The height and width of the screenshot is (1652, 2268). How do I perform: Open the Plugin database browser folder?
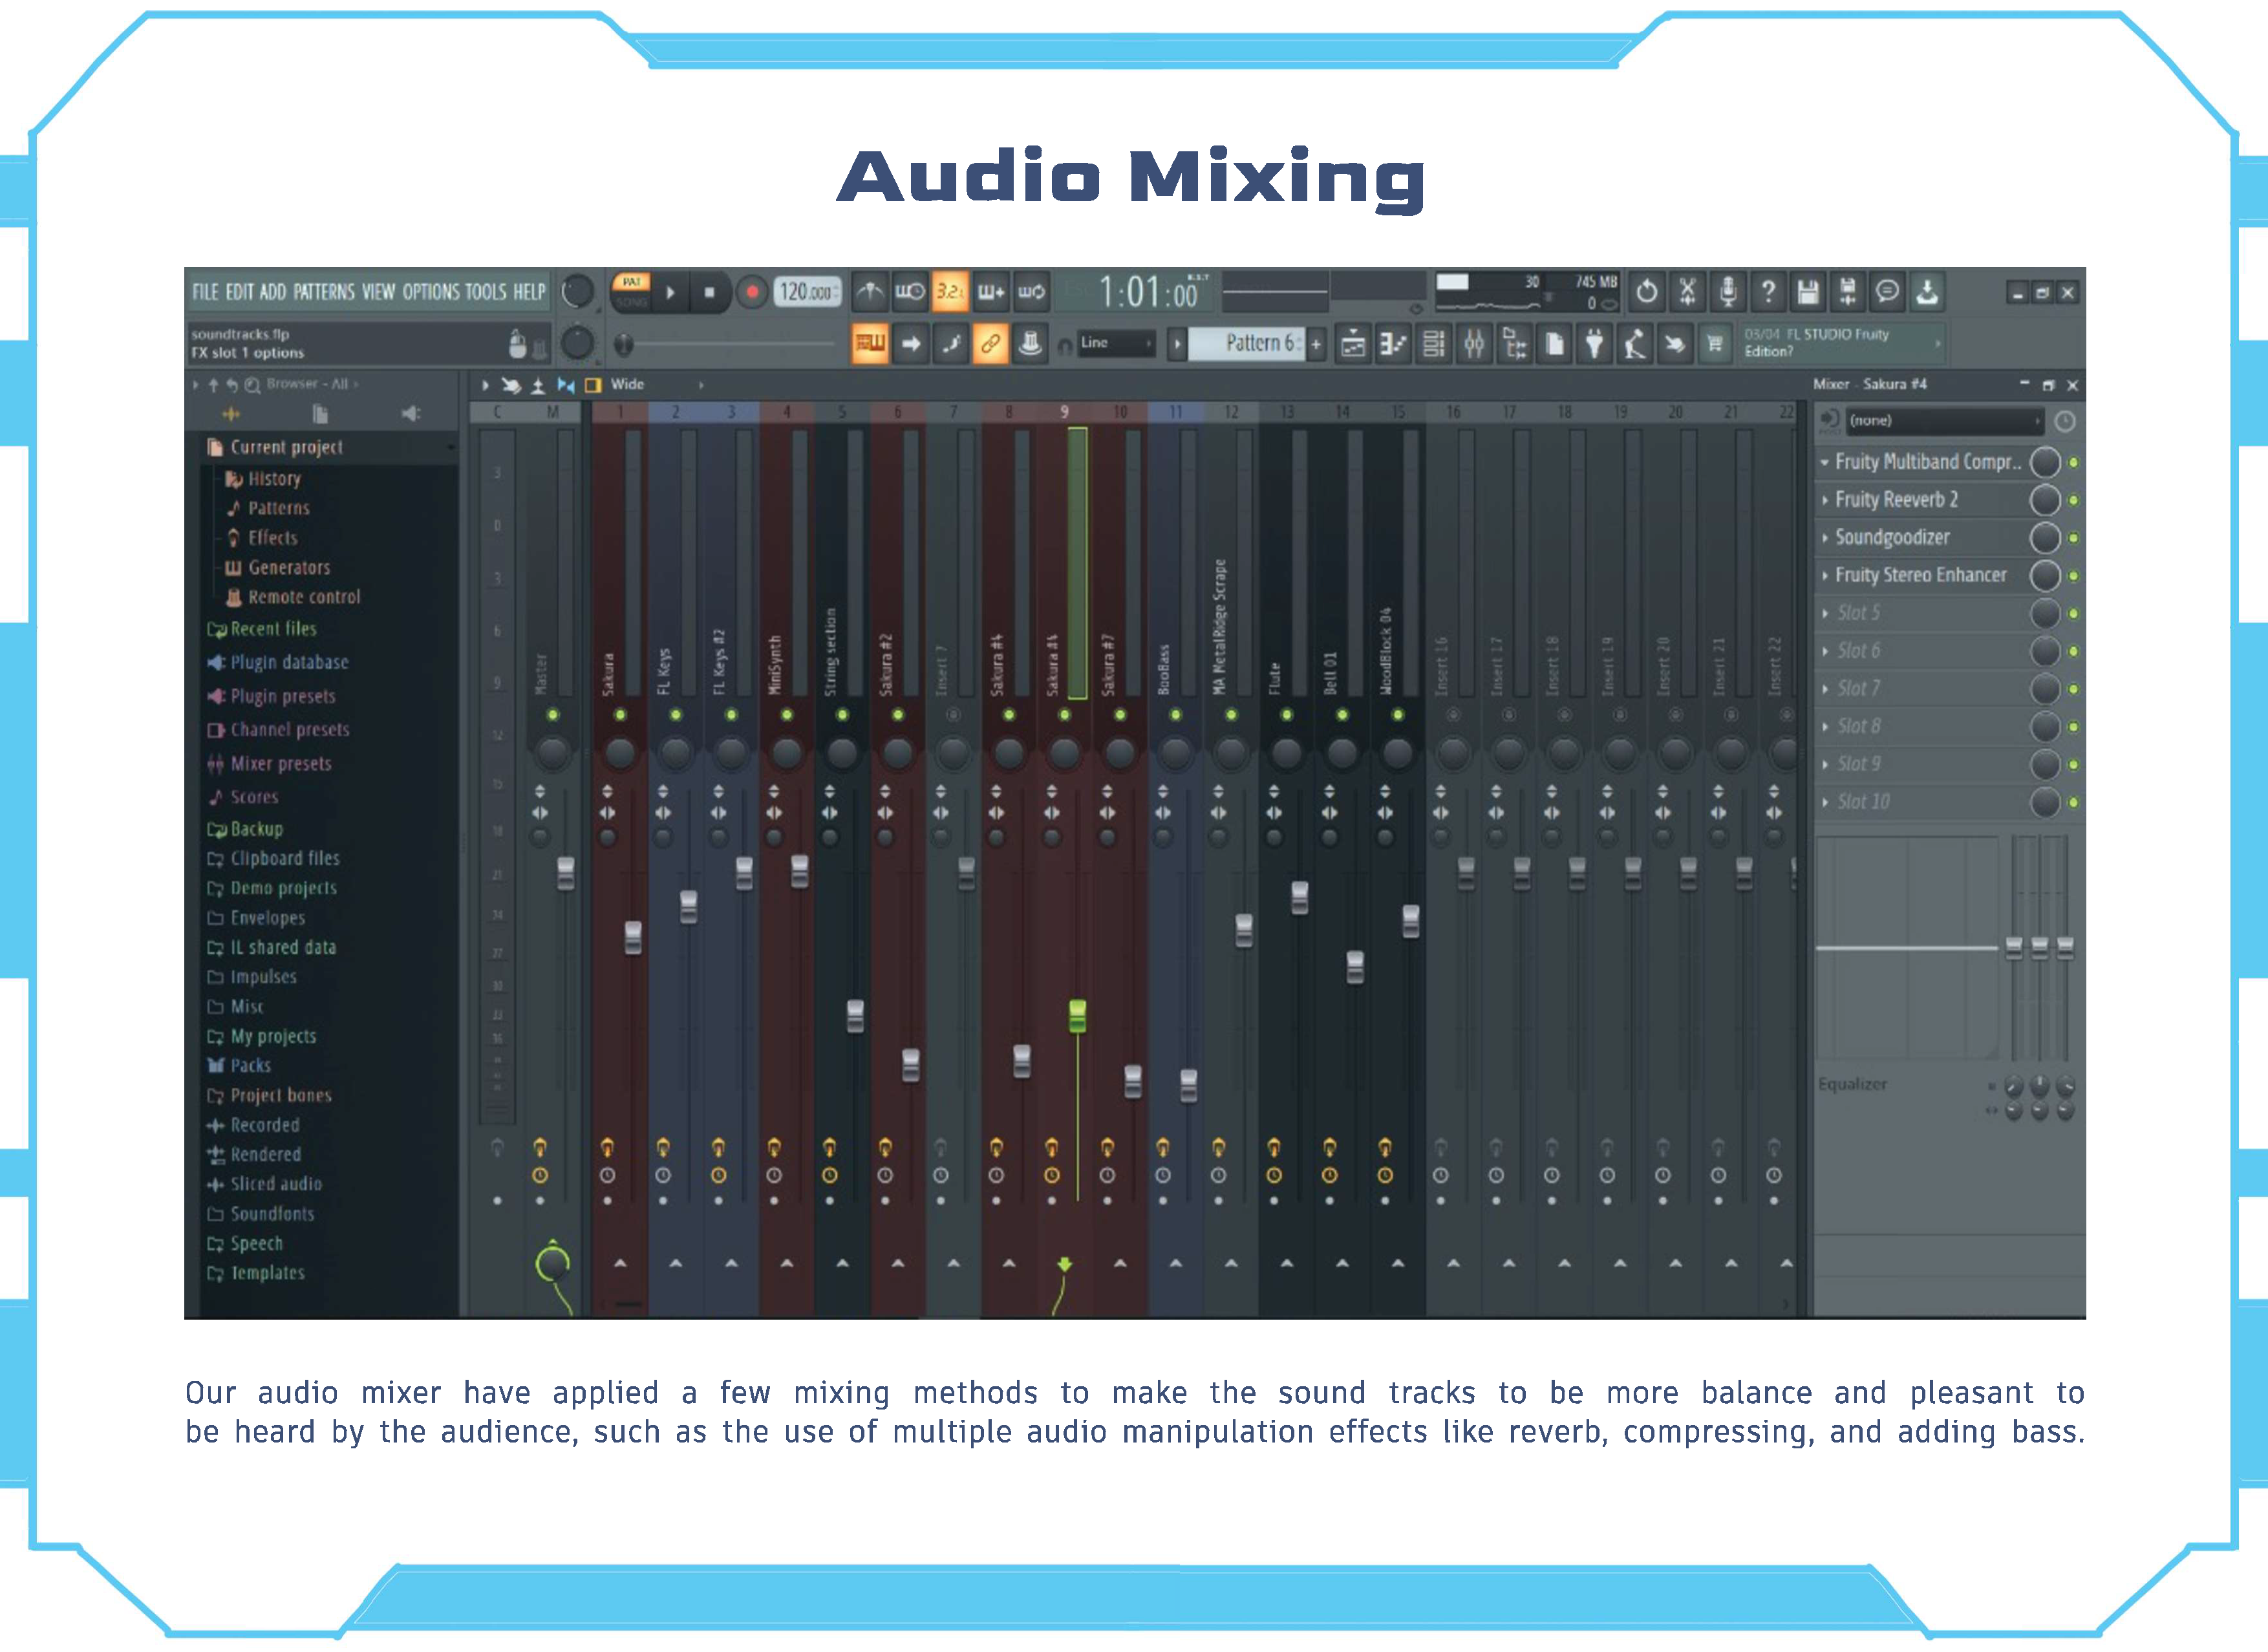[x=289, y=663]
